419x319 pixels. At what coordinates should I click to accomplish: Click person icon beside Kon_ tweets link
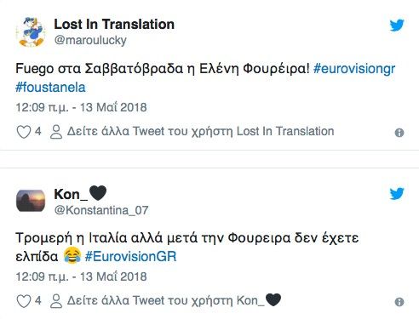click(x=56, y=301)
